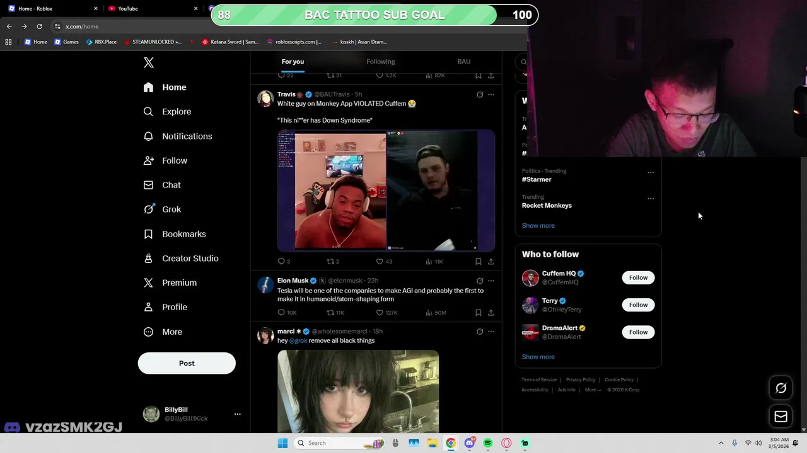Show more trending topics
The height and width of the screenshot is (453, 807).
pos(538,225)
